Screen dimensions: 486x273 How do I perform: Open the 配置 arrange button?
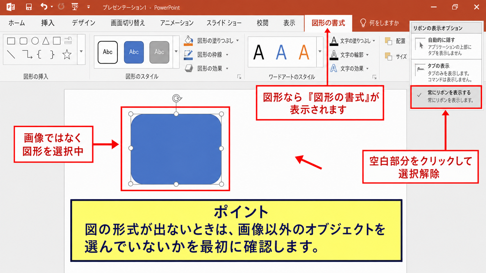click(x=395, y=41)
